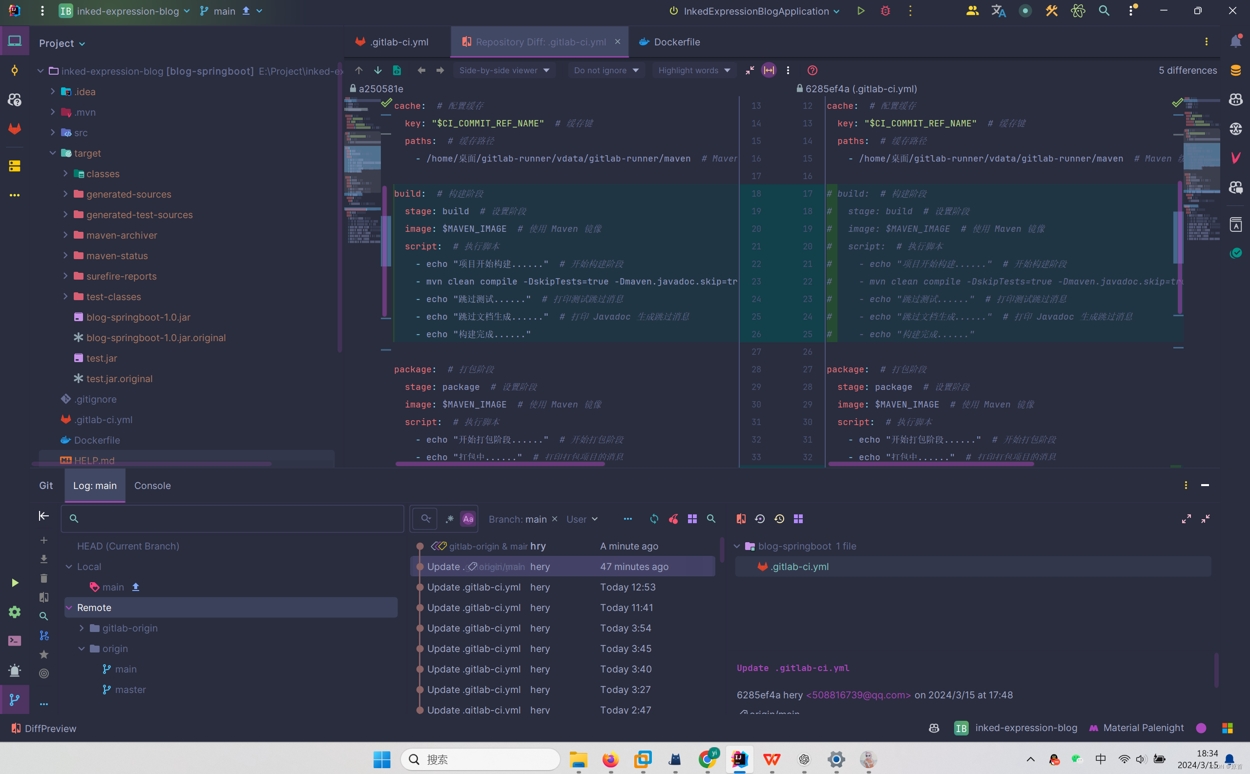This screenshot has width=1250, height=774.
Task: Expand the gitlab-origin remote node
Action: tap(82, 628)
